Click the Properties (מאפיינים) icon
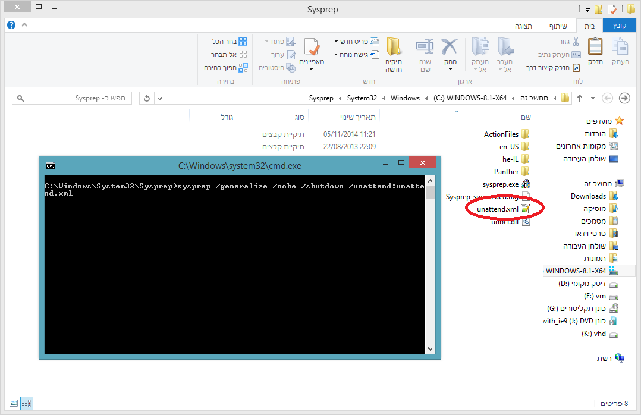 point(312,47)
